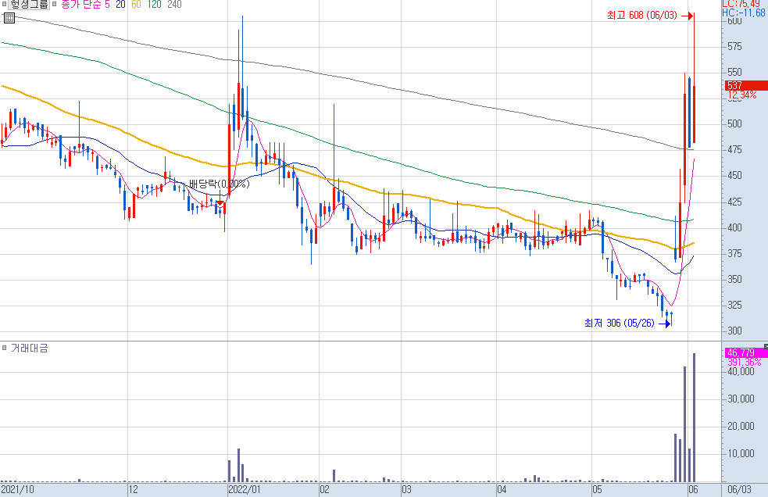Toggle the small square before 형성그룹

point(4,5)
